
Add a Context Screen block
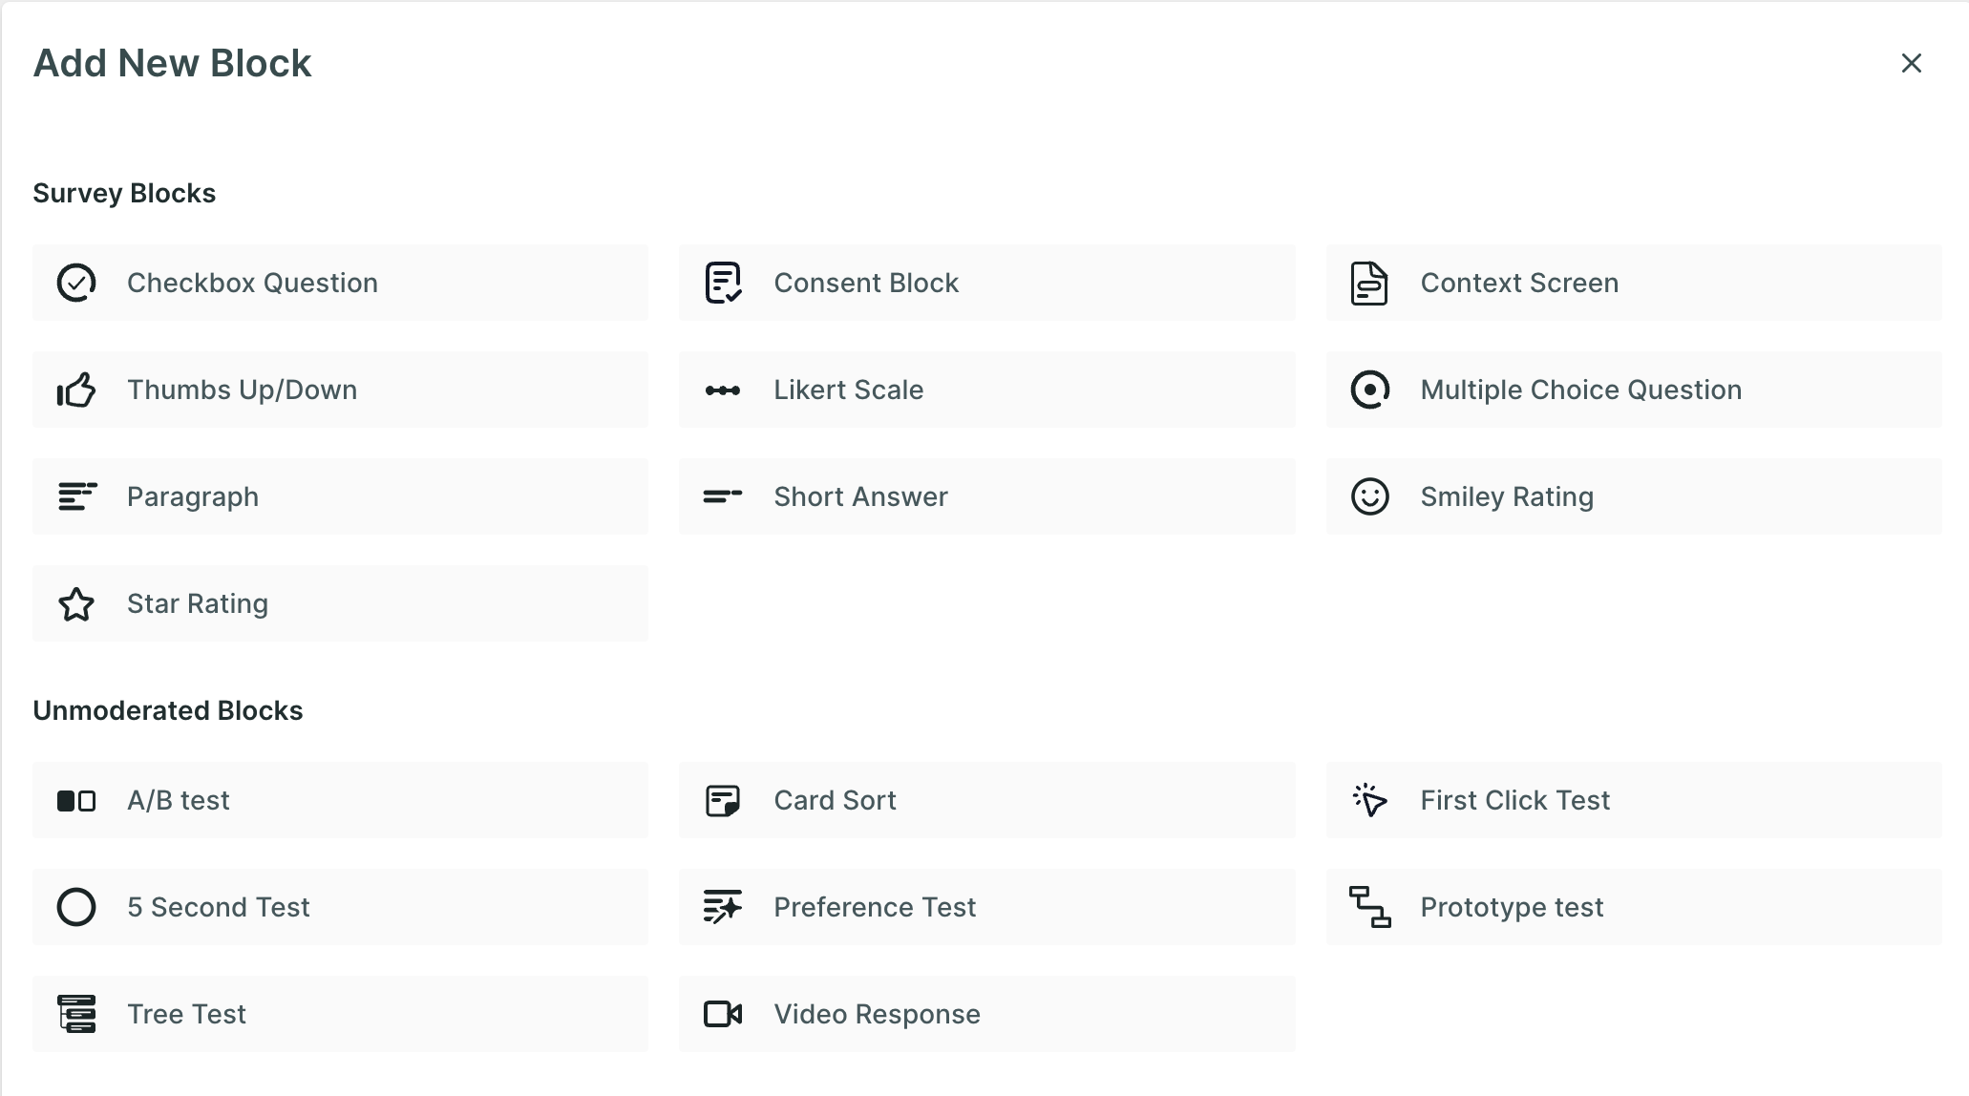[1633, 283]
